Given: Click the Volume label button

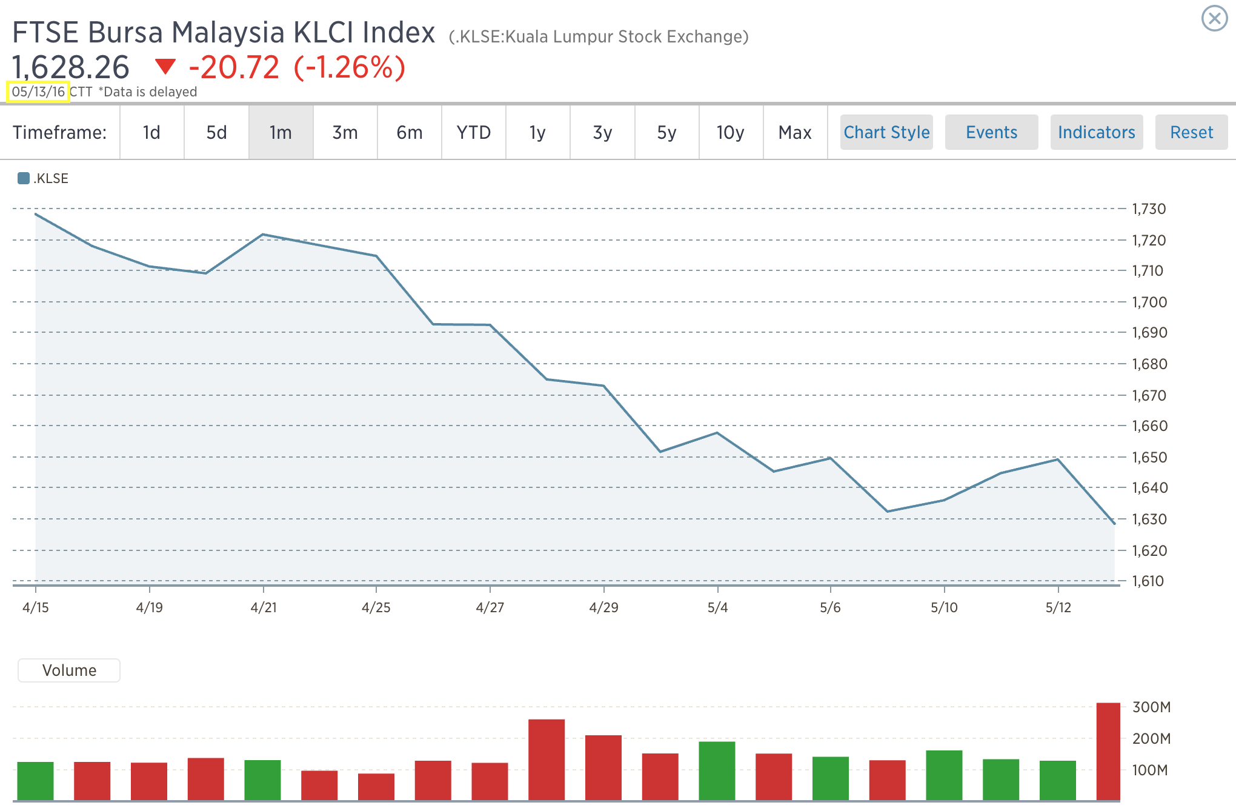Looking at the screenshot, I should coord(69,670).
